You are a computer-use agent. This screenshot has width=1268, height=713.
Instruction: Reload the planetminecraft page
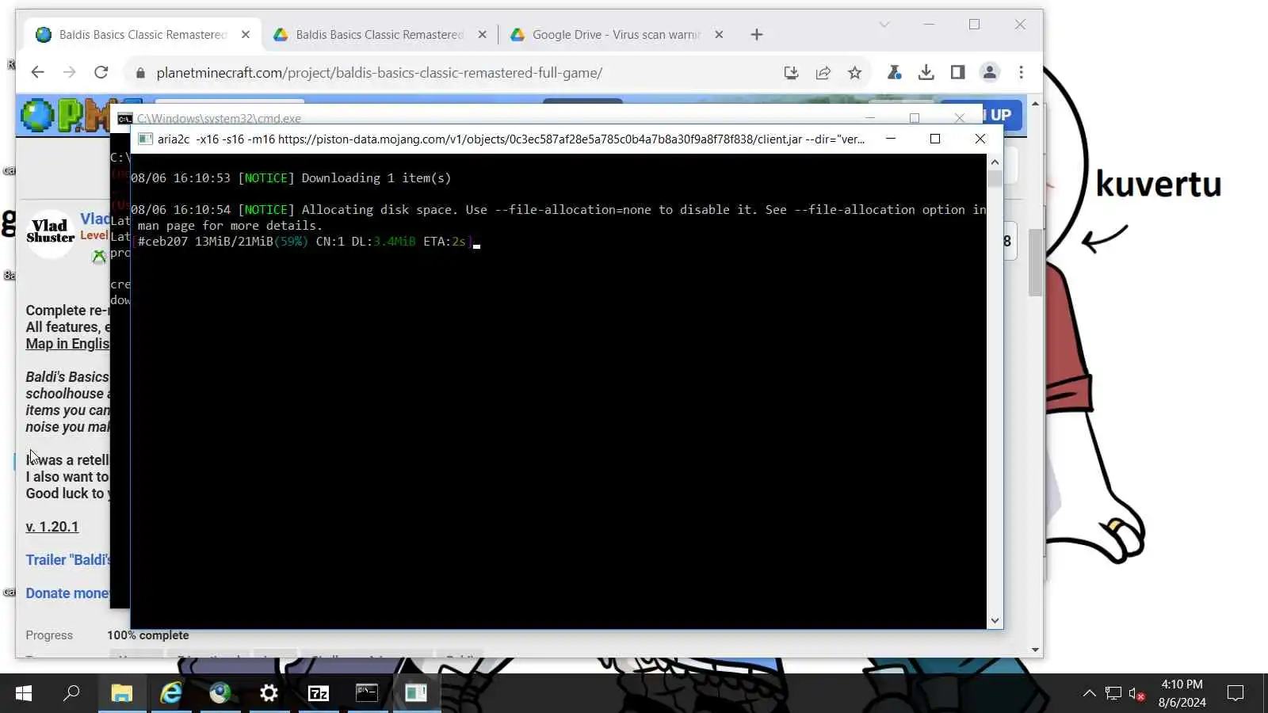pos(101,73)
